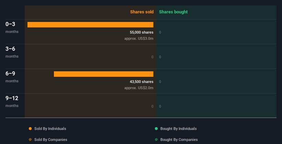Toggle the Bought By Companies legend label
This screenshot has height=144, width=282.
pyautogui.click(x=179, y=140)
